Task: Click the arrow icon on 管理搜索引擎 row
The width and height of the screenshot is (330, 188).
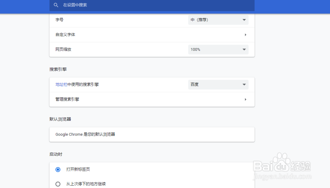Action: pos(246,99)
